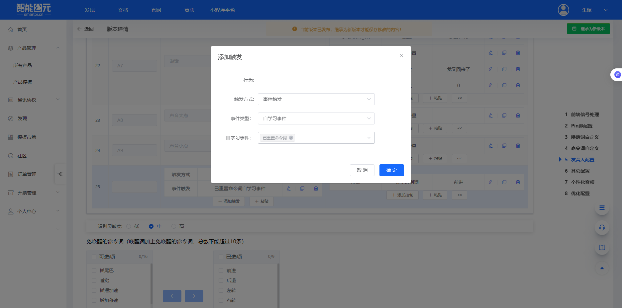Click the 确定 confirm button

coord(391,170)
